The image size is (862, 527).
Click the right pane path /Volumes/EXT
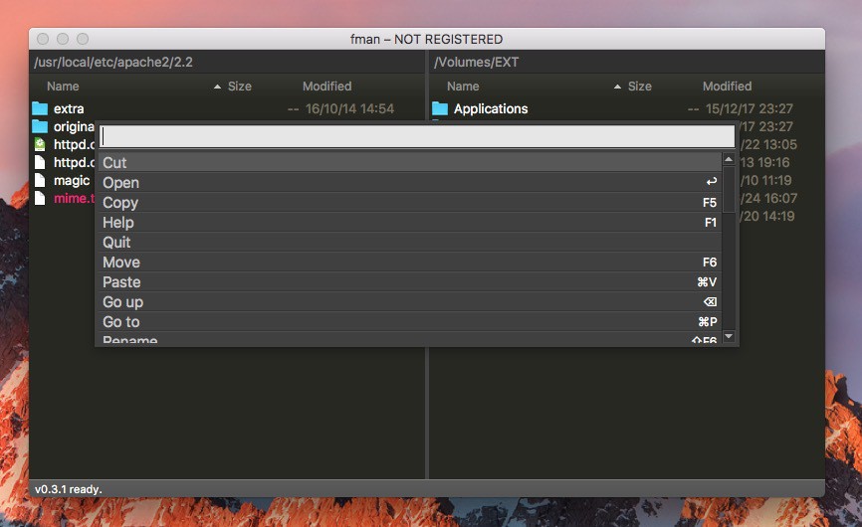tap(476, 62)
